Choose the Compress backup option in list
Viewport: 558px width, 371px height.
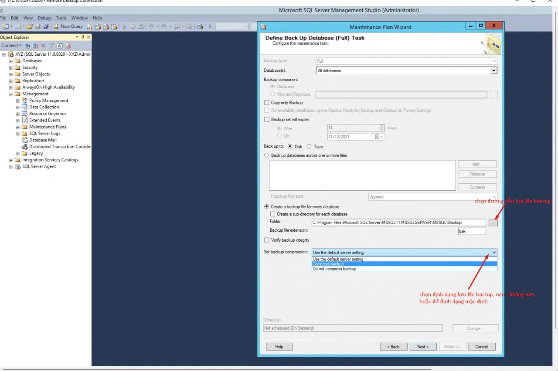(404, 264)
